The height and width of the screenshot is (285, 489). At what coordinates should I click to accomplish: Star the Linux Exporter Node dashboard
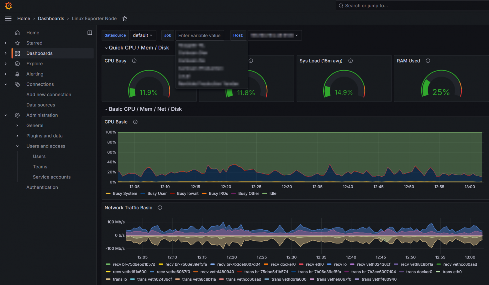[124, 18]
